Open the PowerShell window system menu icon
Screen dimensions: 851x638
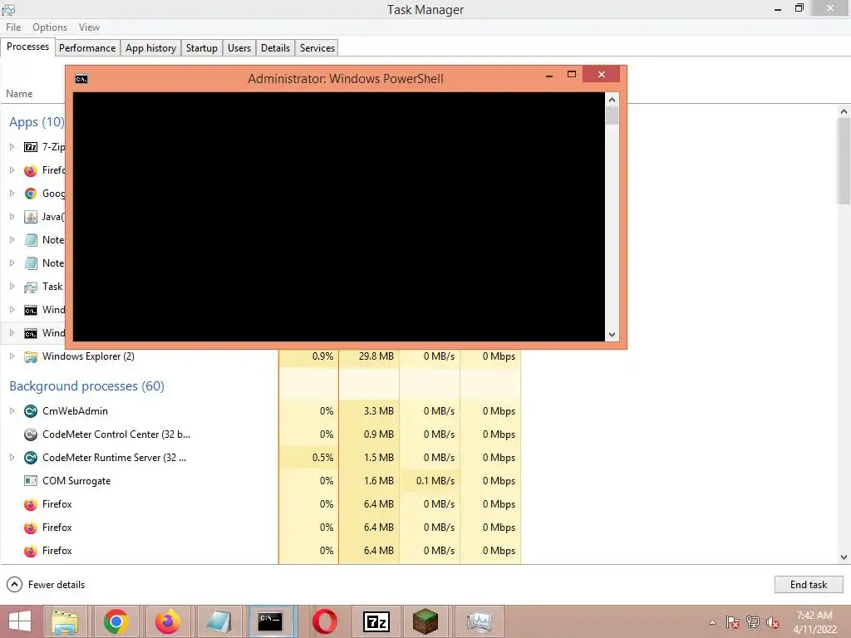tap(81, 79)
